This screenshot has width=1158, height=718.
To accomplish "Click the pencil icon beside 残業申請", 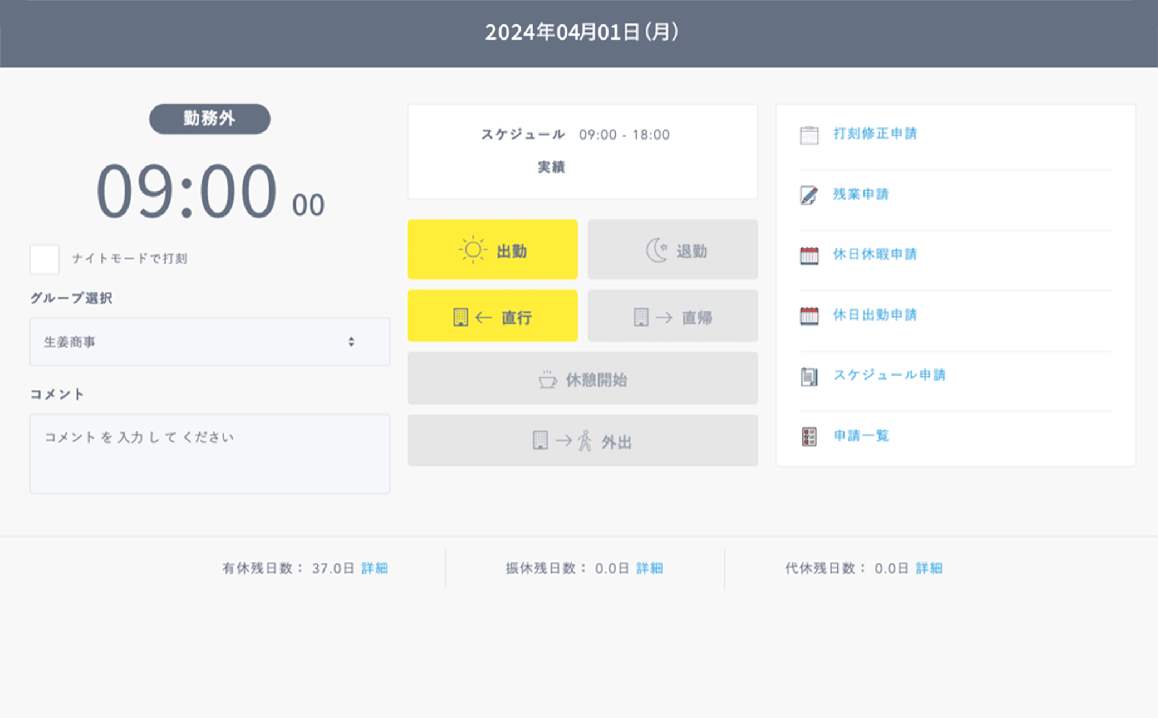I will point(809,195).
